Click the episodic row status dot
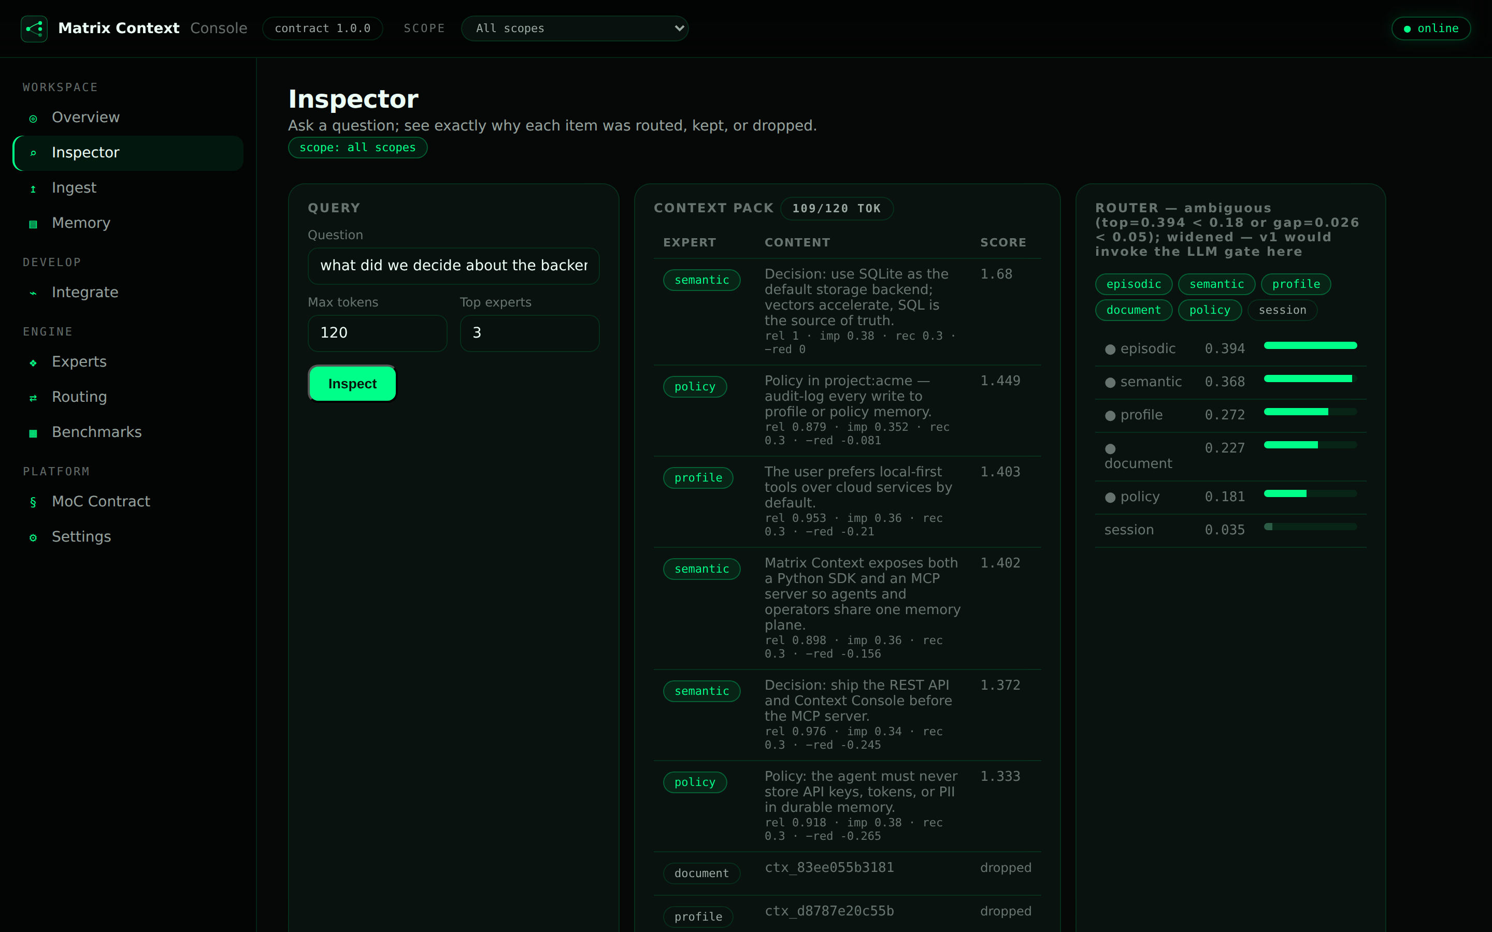The image size is (1492, 932). 1110,349
